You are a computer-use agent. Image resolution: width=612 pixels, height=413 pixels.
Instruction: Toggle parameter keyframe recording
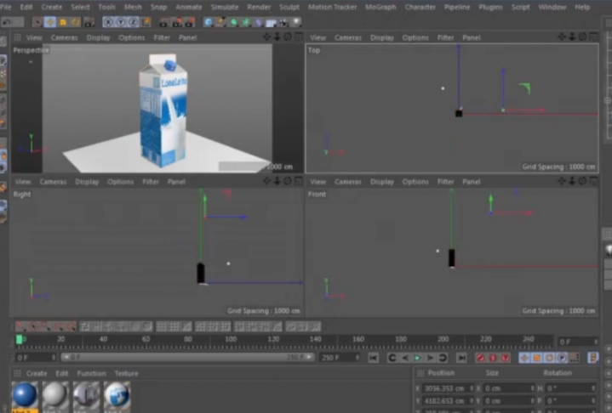562,358
